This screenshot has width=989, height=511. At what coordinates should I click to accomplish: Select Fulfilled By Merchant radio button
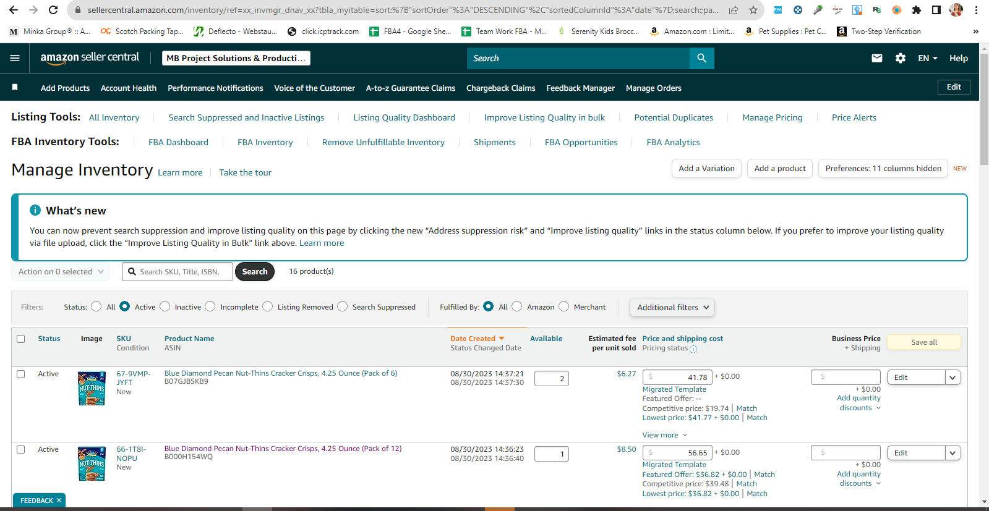click(x=563, y=306)
